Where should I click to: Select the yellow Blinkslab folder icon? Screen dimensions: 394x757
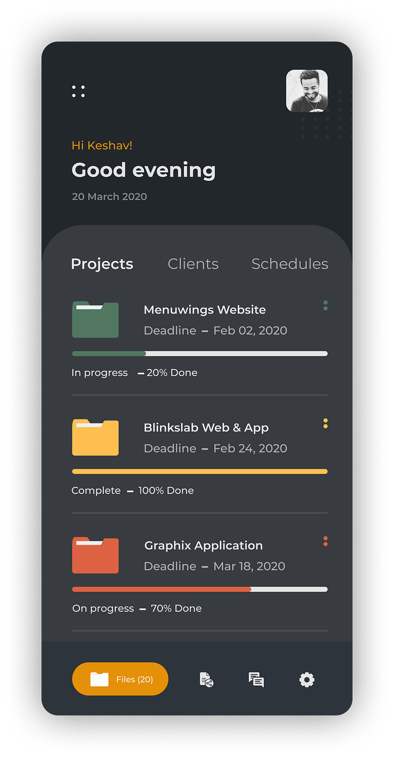point(95,437)
